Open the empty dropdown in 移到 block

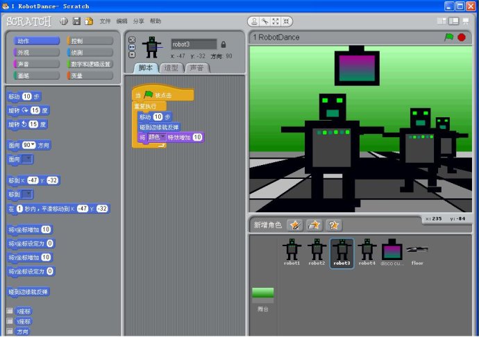tap(27, 194)
